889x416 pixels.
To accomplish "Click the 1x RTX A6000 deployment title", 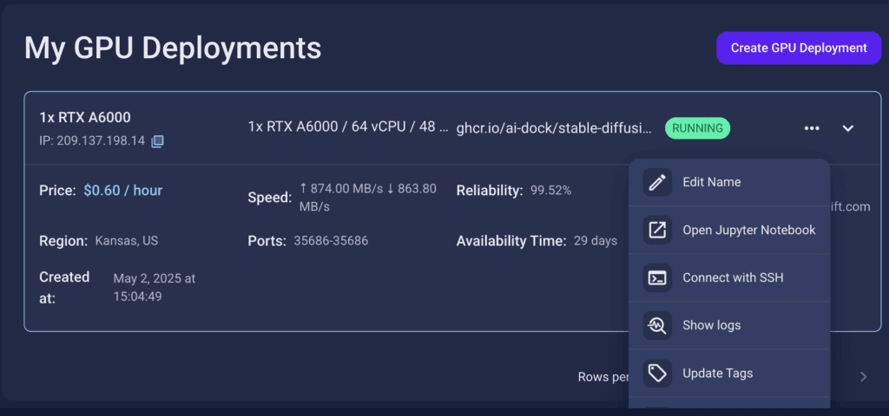I will (x=85, y=118).
